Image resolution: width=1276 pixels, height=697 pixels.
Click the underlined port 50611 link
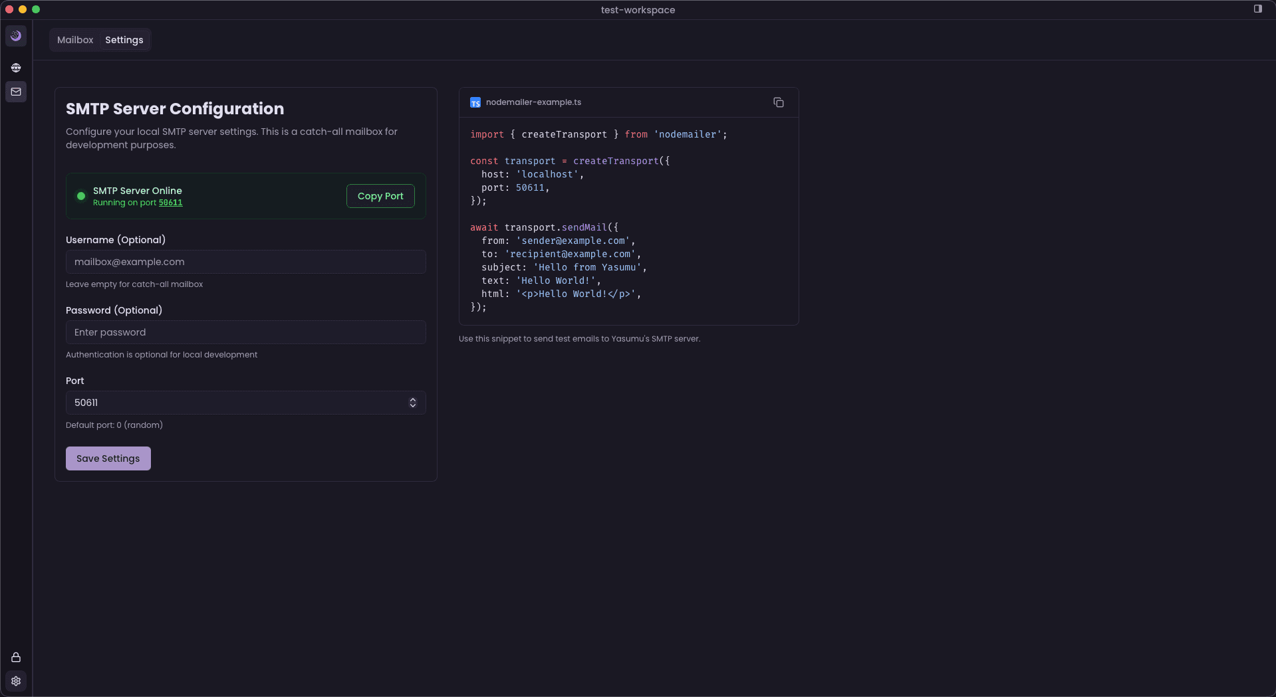(x=170, y=203)
